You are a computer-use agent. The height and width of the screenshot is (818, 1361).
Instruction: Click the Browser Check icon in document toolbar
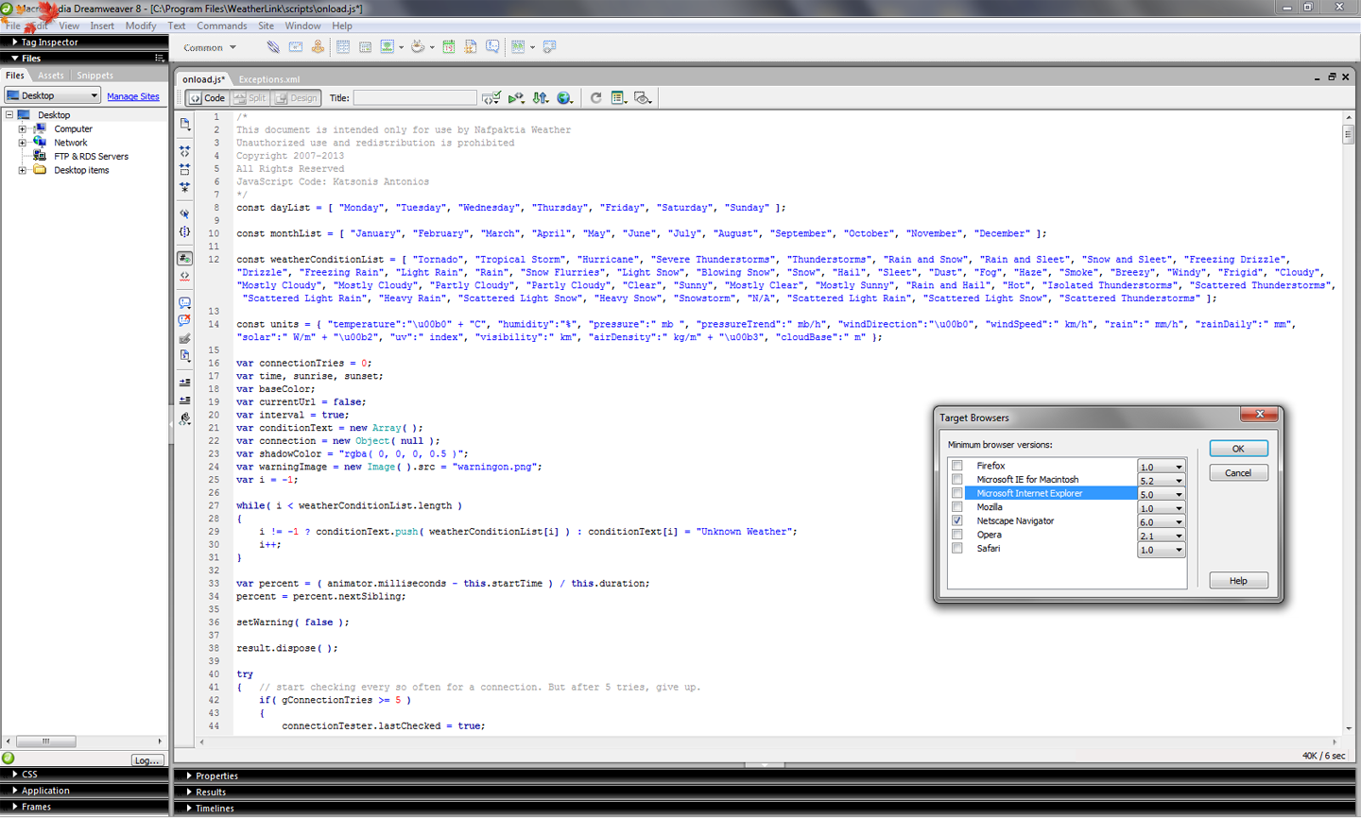click(x=491, y=98)
